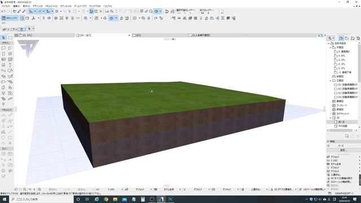Click the Undo arrow in the top toolbar
361x203 pixels.
[3, 11]
